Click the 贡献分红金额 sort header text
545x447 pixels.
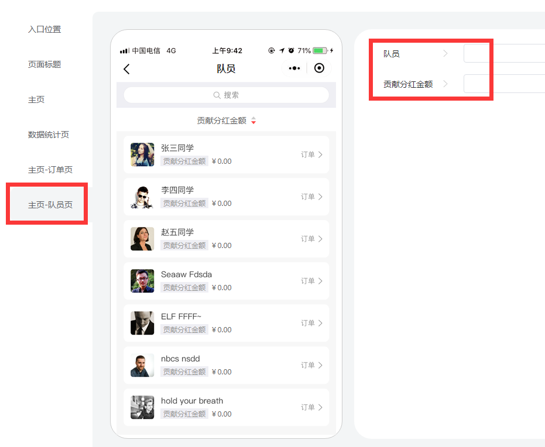point(221,121)
